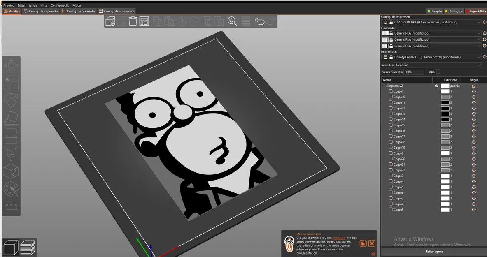Open the second filament Generic PLA dropdown
Viewport: 487px width, 257px height.
[x=431, y=40]
